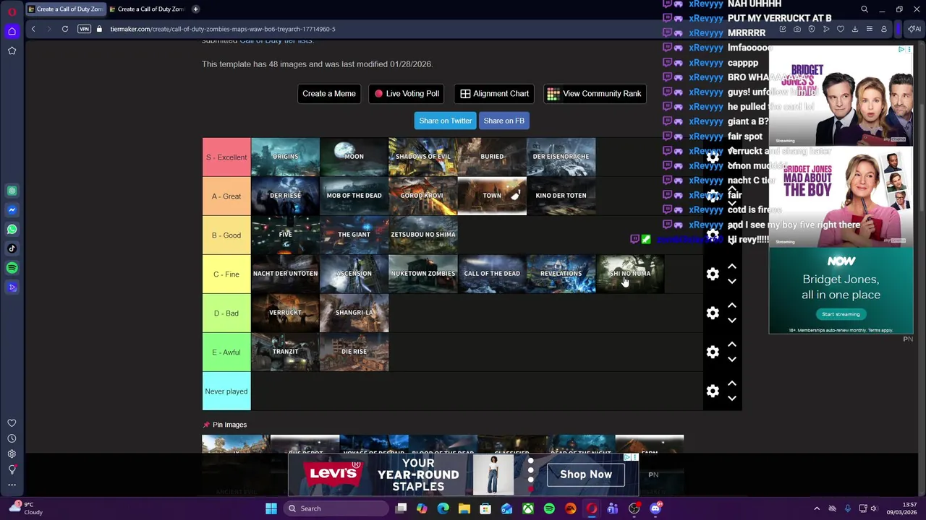926x520 pixels.
Task: Pick the Zetsubou No Shima thumbnail
Action: [x=422, y=235]
